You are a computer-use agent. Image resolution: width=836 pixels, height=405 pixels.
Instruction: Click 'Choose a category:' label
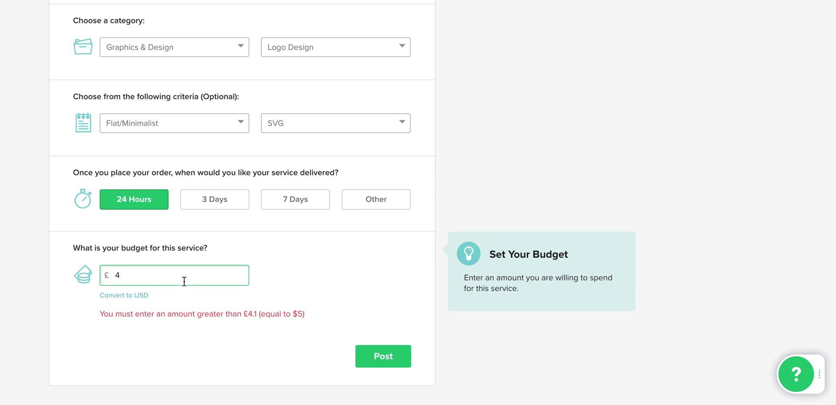click(109, 20)
